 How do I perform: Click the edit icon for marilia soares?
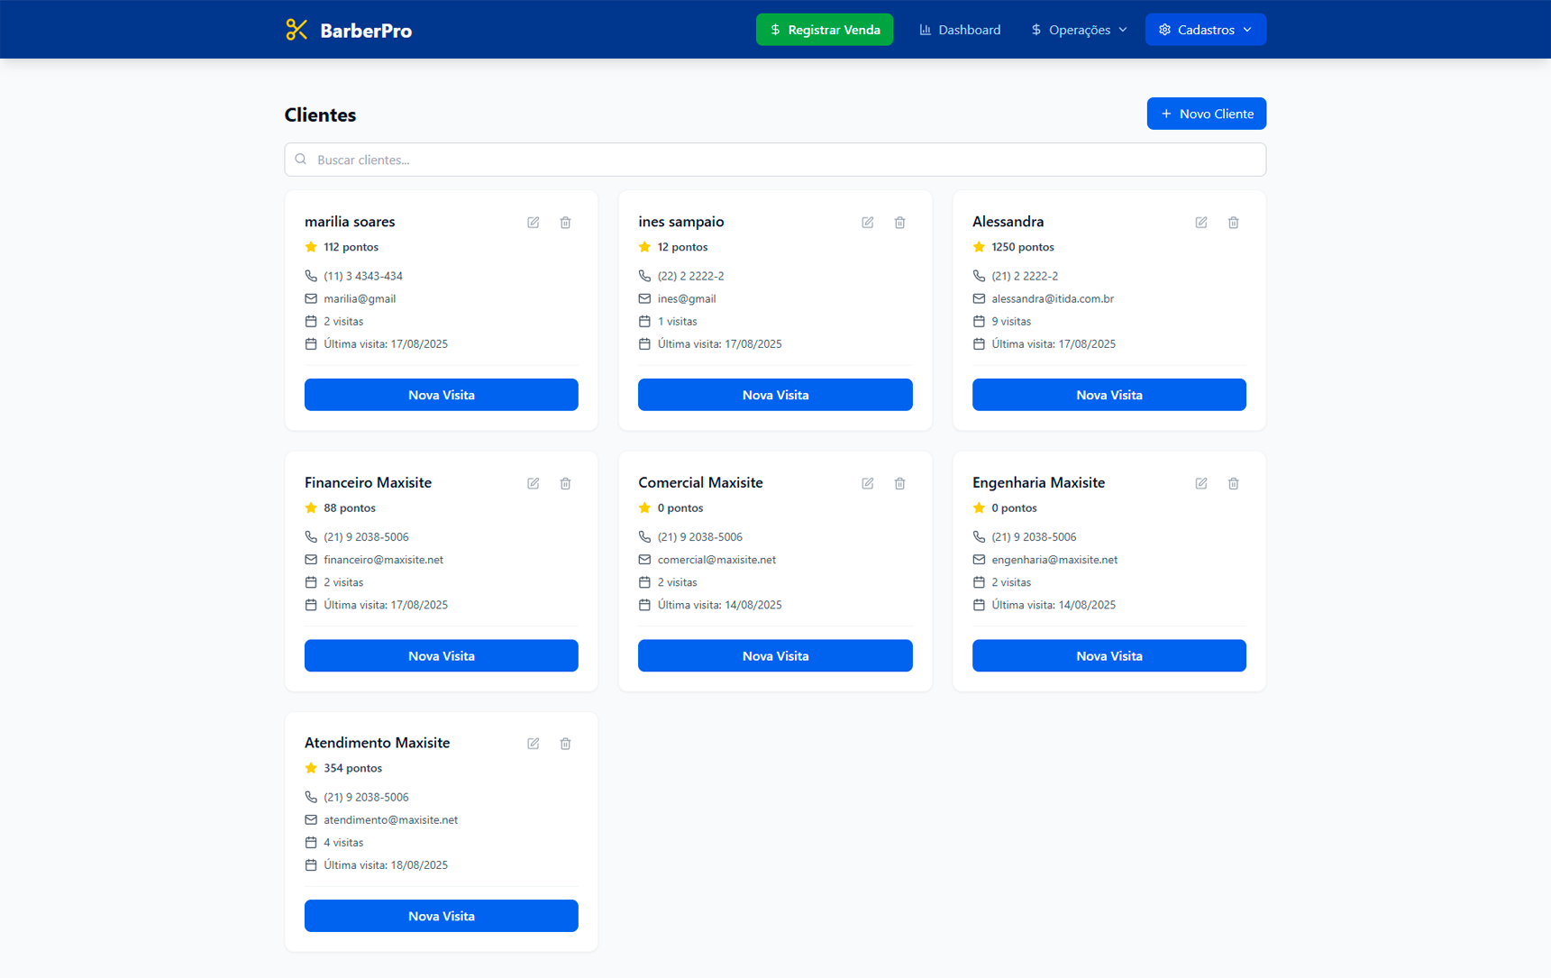point(534,223)
